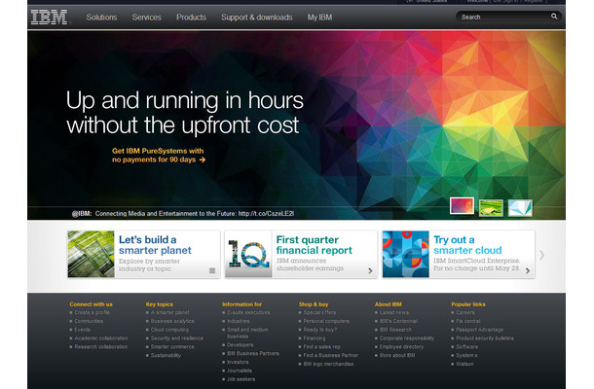Open the My IBM menu
594x389 pixels.
click(319, 18)
